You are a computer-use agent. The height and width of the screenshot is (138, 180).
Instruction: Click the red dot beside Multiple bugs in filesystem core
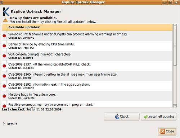point(4,96)
